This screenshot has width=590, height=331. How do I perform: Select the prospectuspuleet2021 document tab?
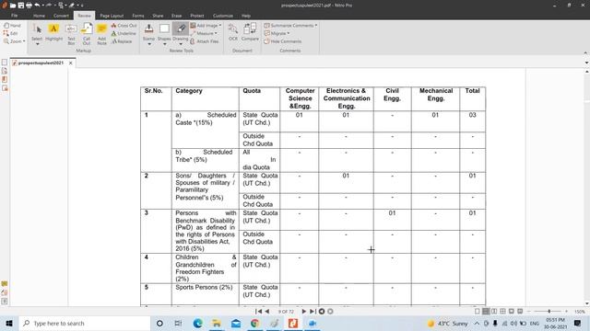(x=41, y=63)
